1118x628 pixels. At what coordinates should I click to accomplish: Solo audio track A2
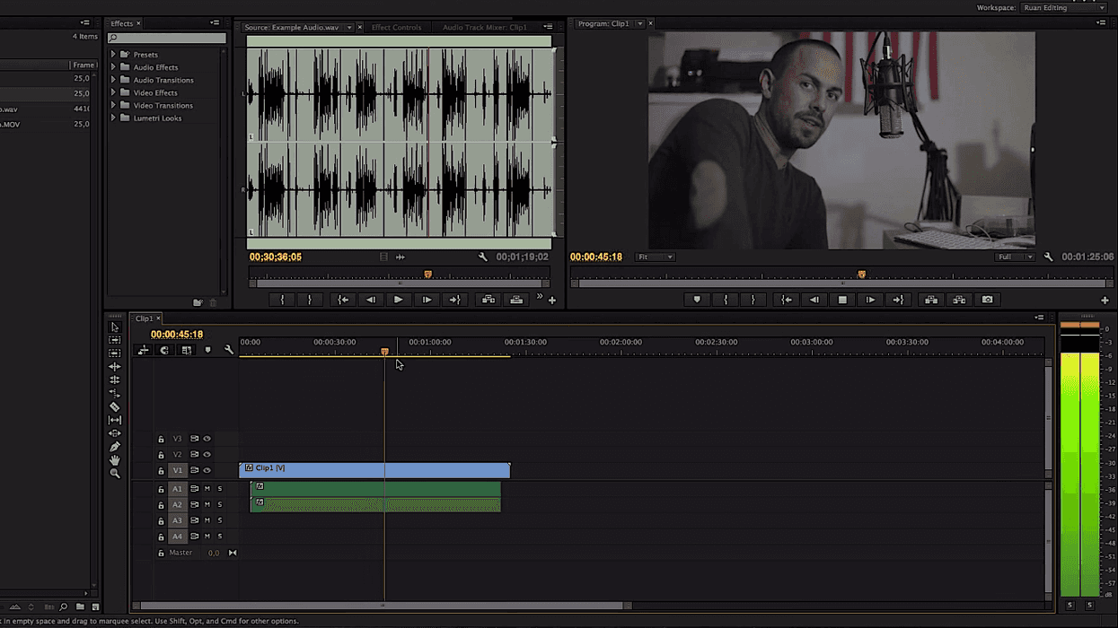click(x=219, y=504)
